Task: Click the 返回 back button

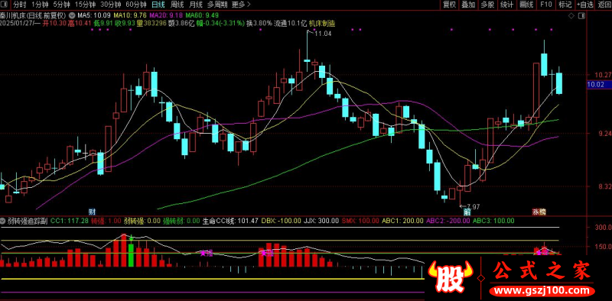Action: tap(604, 5)
